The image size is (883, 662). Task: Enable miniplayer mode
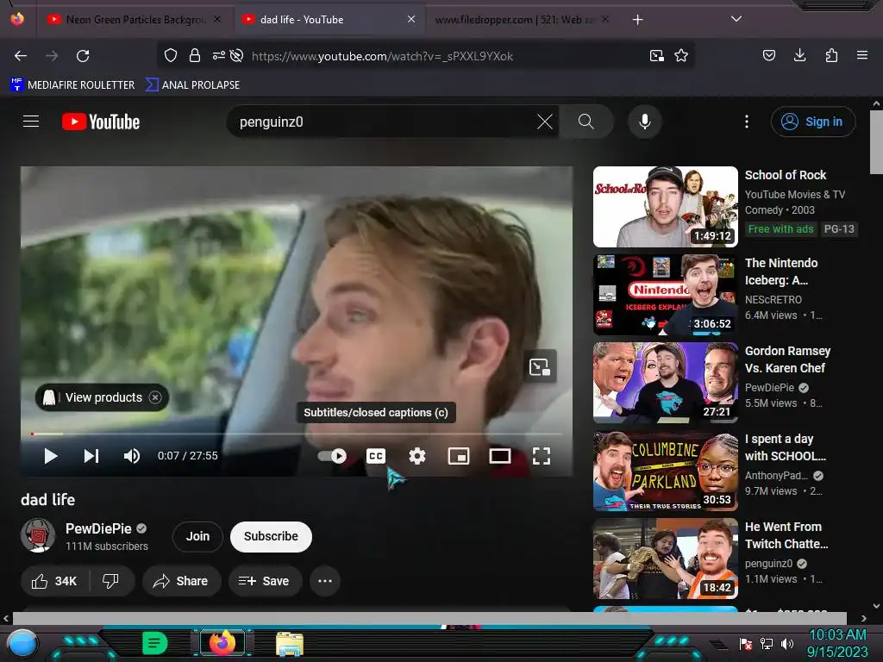pyautogui.click(x=459, y=456)
